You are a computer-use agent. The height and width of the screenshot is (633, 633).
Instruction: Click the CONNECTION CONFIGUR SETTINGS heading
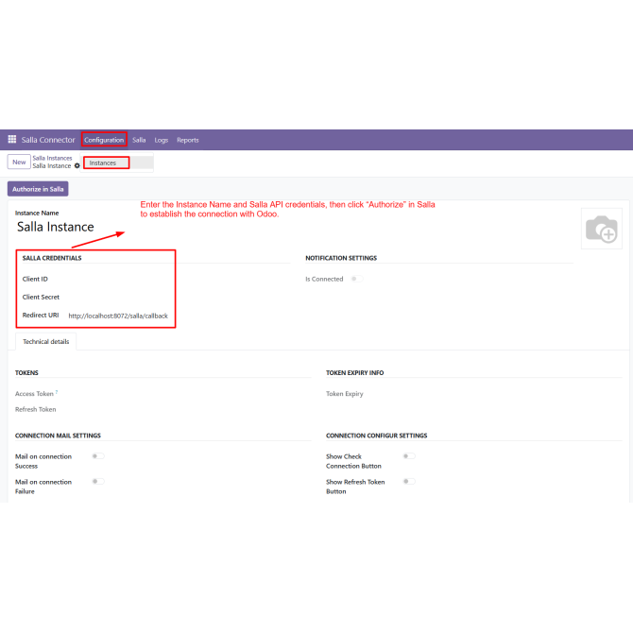click(376, 436)
